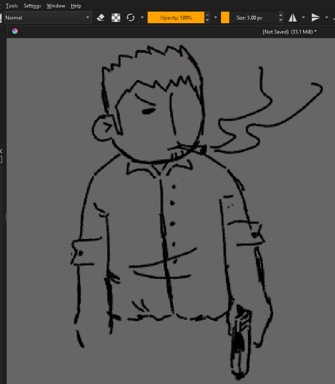Viewport: 335px width, 384px height.
Task: Expand dropdown arrow after Opacity slider
Action: 216,18
